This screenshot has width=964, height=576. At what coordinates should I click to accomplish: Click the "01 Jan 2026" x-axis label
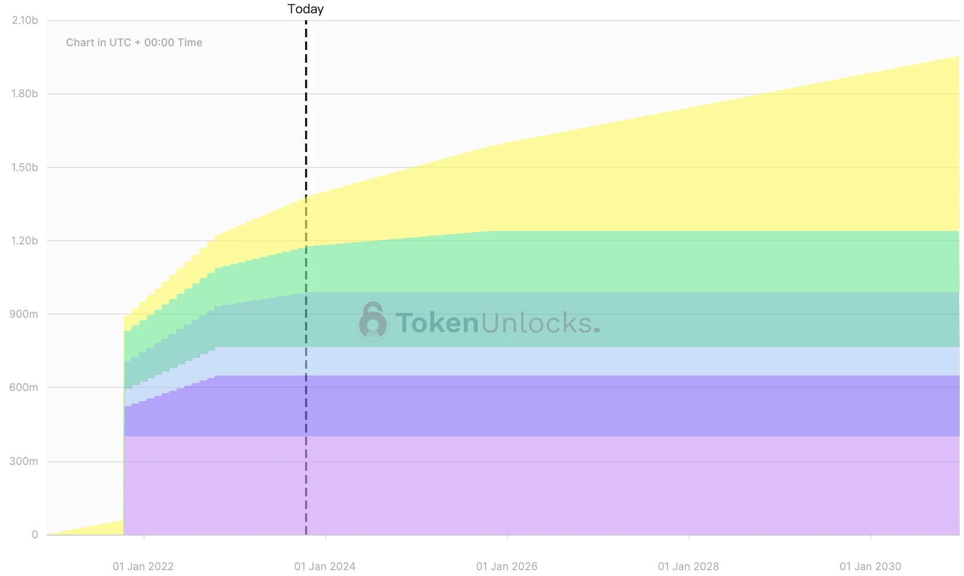506,566
